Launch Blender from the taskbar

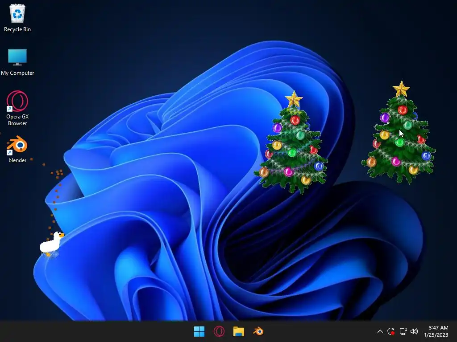258,331
